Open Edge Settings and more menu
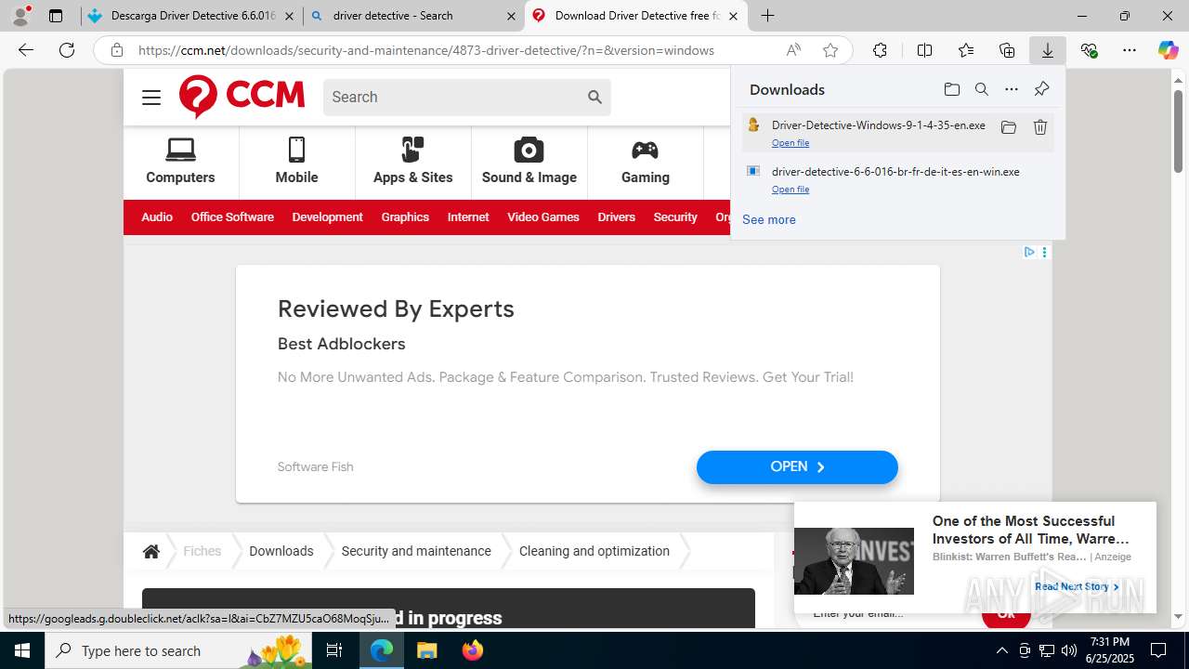Screen dimensions: 1189x669 point(1130,50)
